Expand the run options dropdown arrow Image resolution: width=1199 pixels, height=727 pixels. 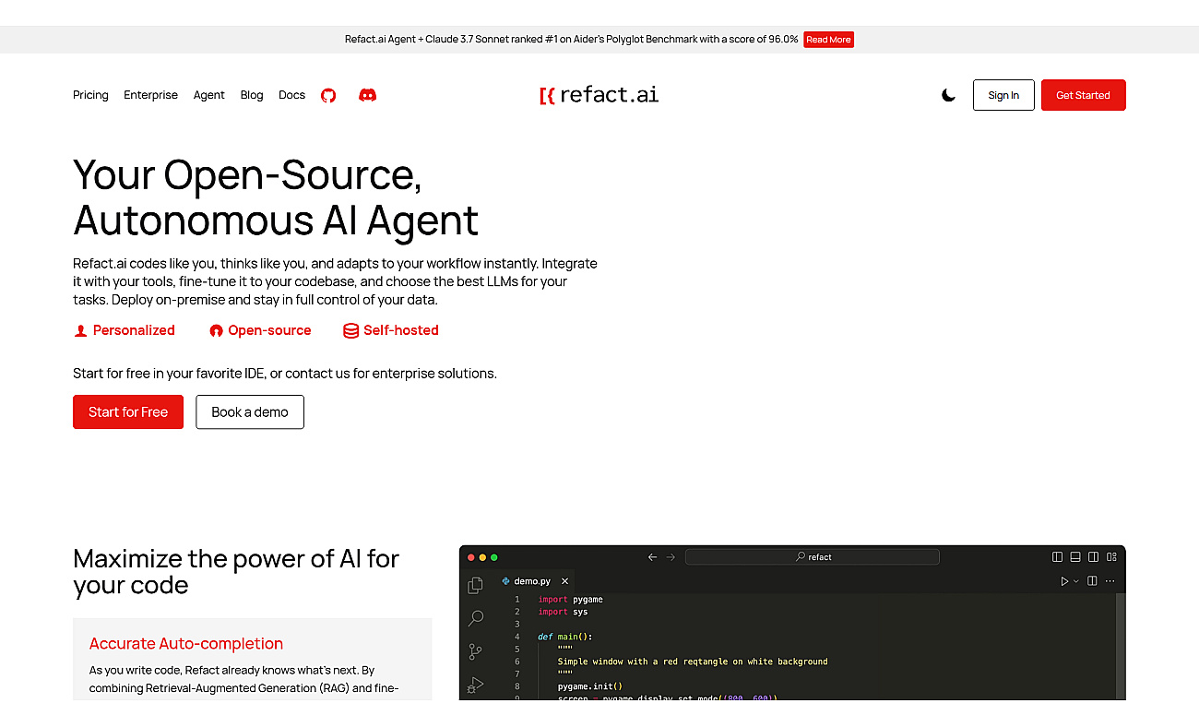click(x=1075, y=581)
